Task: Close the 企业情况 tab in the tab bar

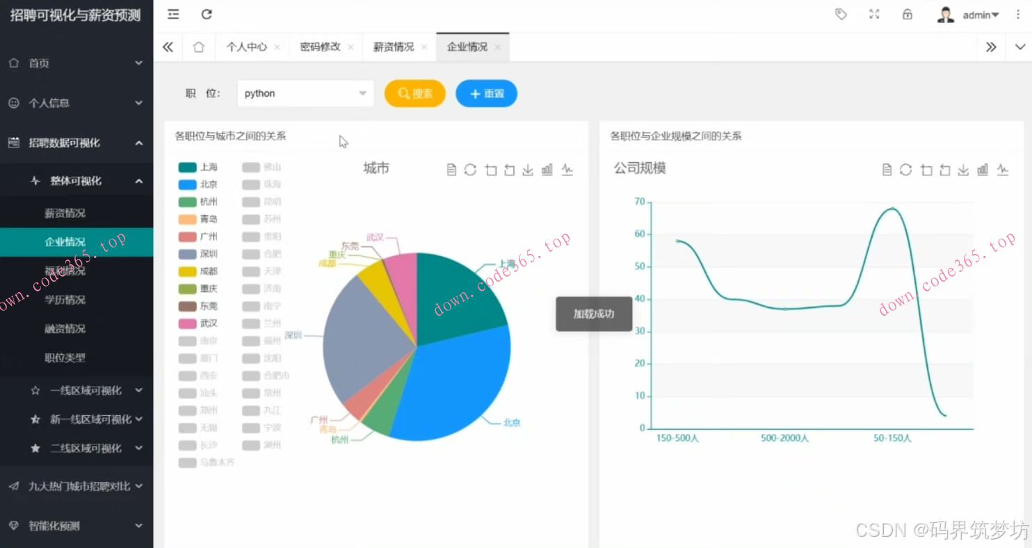Action: [x=497, y=47]
